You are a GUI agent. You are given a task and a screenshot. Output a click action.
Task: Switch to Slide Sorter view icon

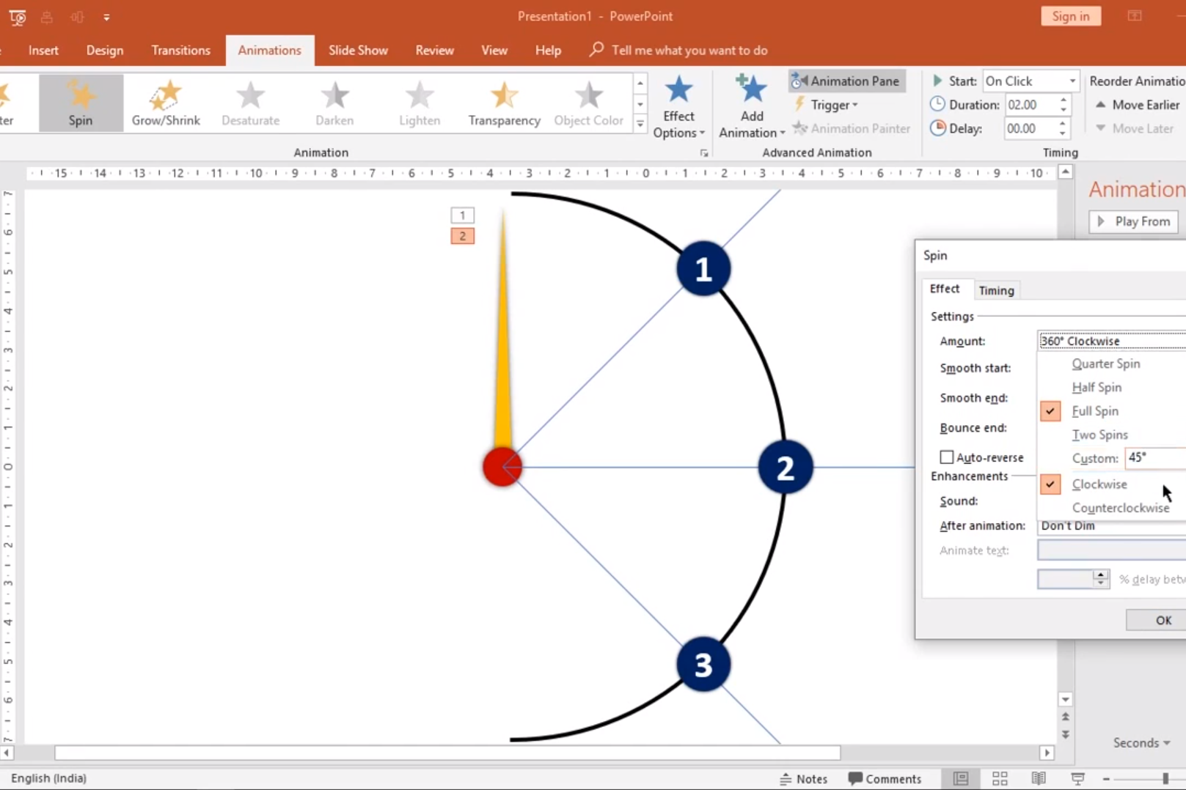point(1000,778)
